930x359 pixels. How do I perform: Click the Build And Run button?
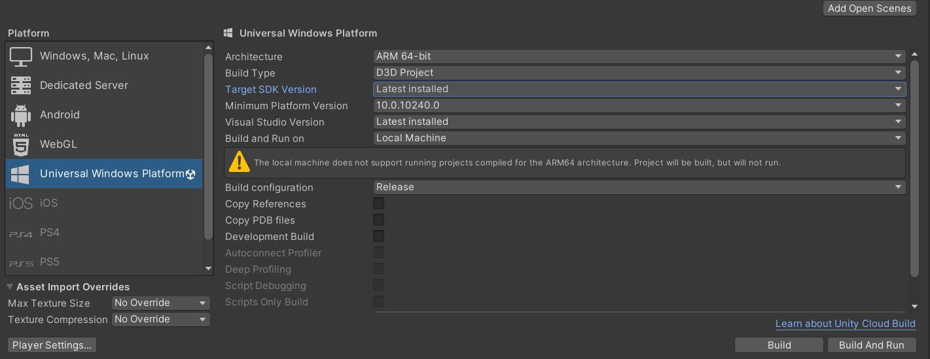(x=871, y=345)
